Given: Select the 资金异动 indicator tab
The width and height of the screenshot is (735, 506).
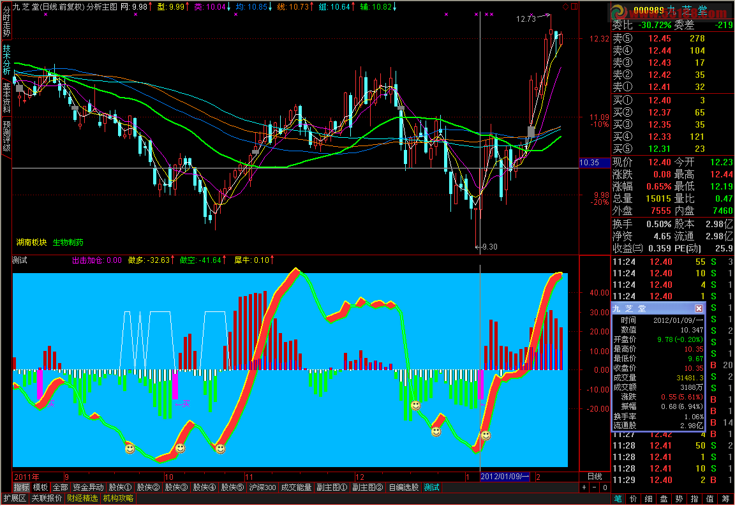Looking at the screenshot, I should pos(88,487).
